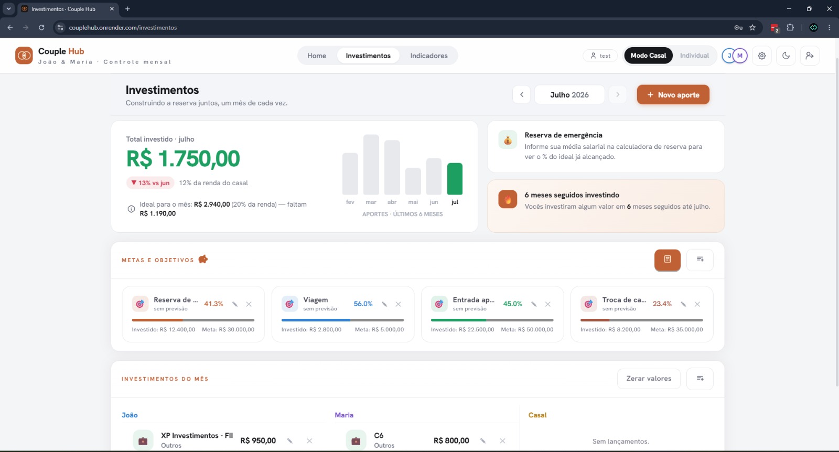The width and height of the screenshot is (839, 452).
Task: Switch to Individual mode
Action: tap(694, 56)
